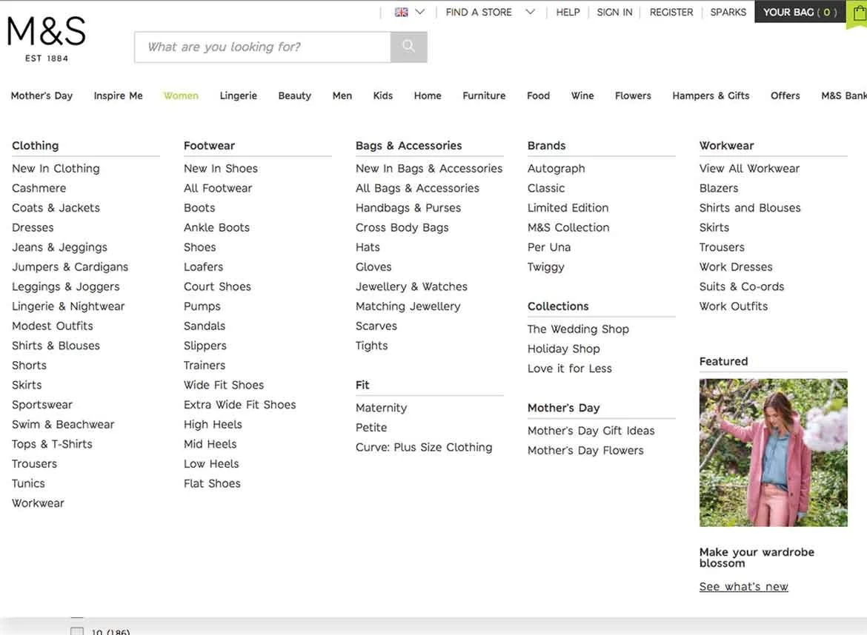
Task: Go to Suits & Co-ords
Action: pyautogui.click(x=742, y=286)
